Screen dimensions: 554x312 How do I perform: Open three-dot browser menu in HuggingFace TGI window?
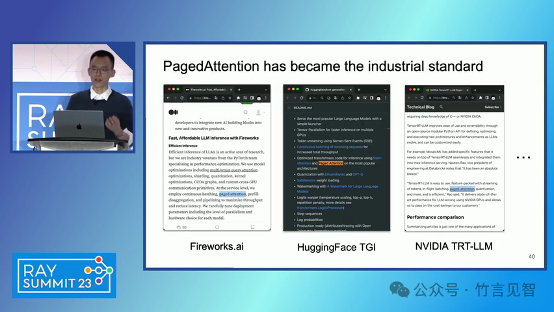point(386,98)
